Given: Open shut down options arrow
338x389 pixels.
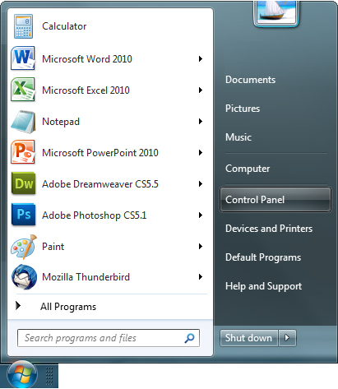Looking at the screenshot, I should tap(287, 338).
